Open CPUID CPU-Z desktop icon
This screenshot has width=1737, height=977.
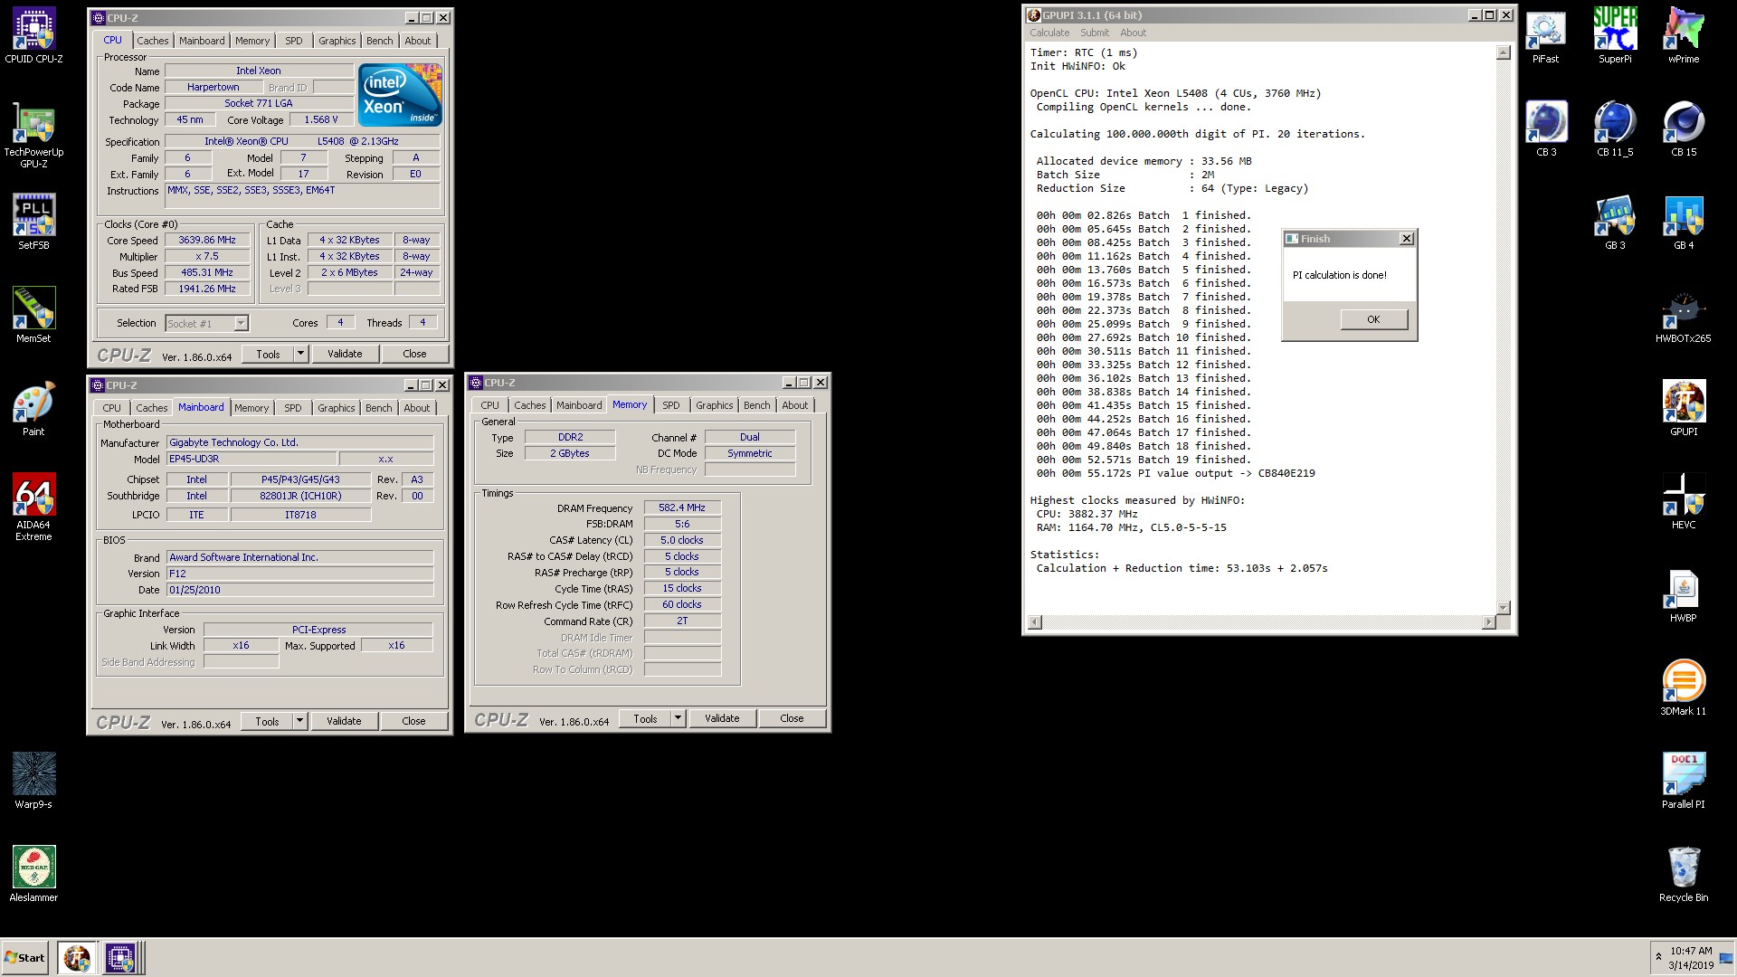coord(33,37)
